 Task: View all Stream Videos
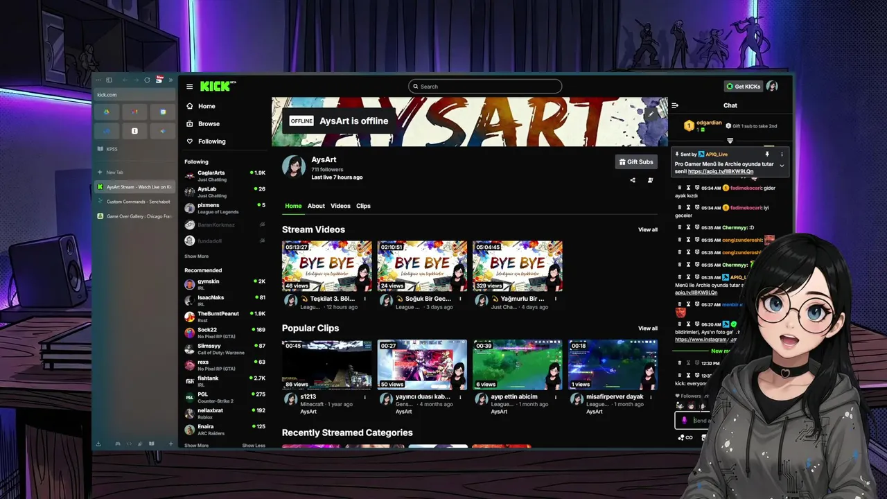point(648,229)
